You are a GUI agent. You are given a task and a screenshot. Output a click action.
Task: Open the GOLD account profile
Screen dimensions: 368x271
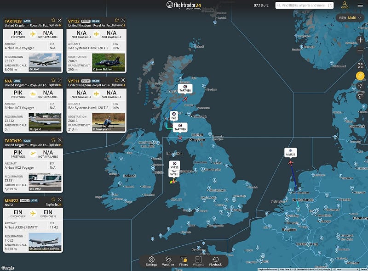pyautogui.click(x=345, y=5)
